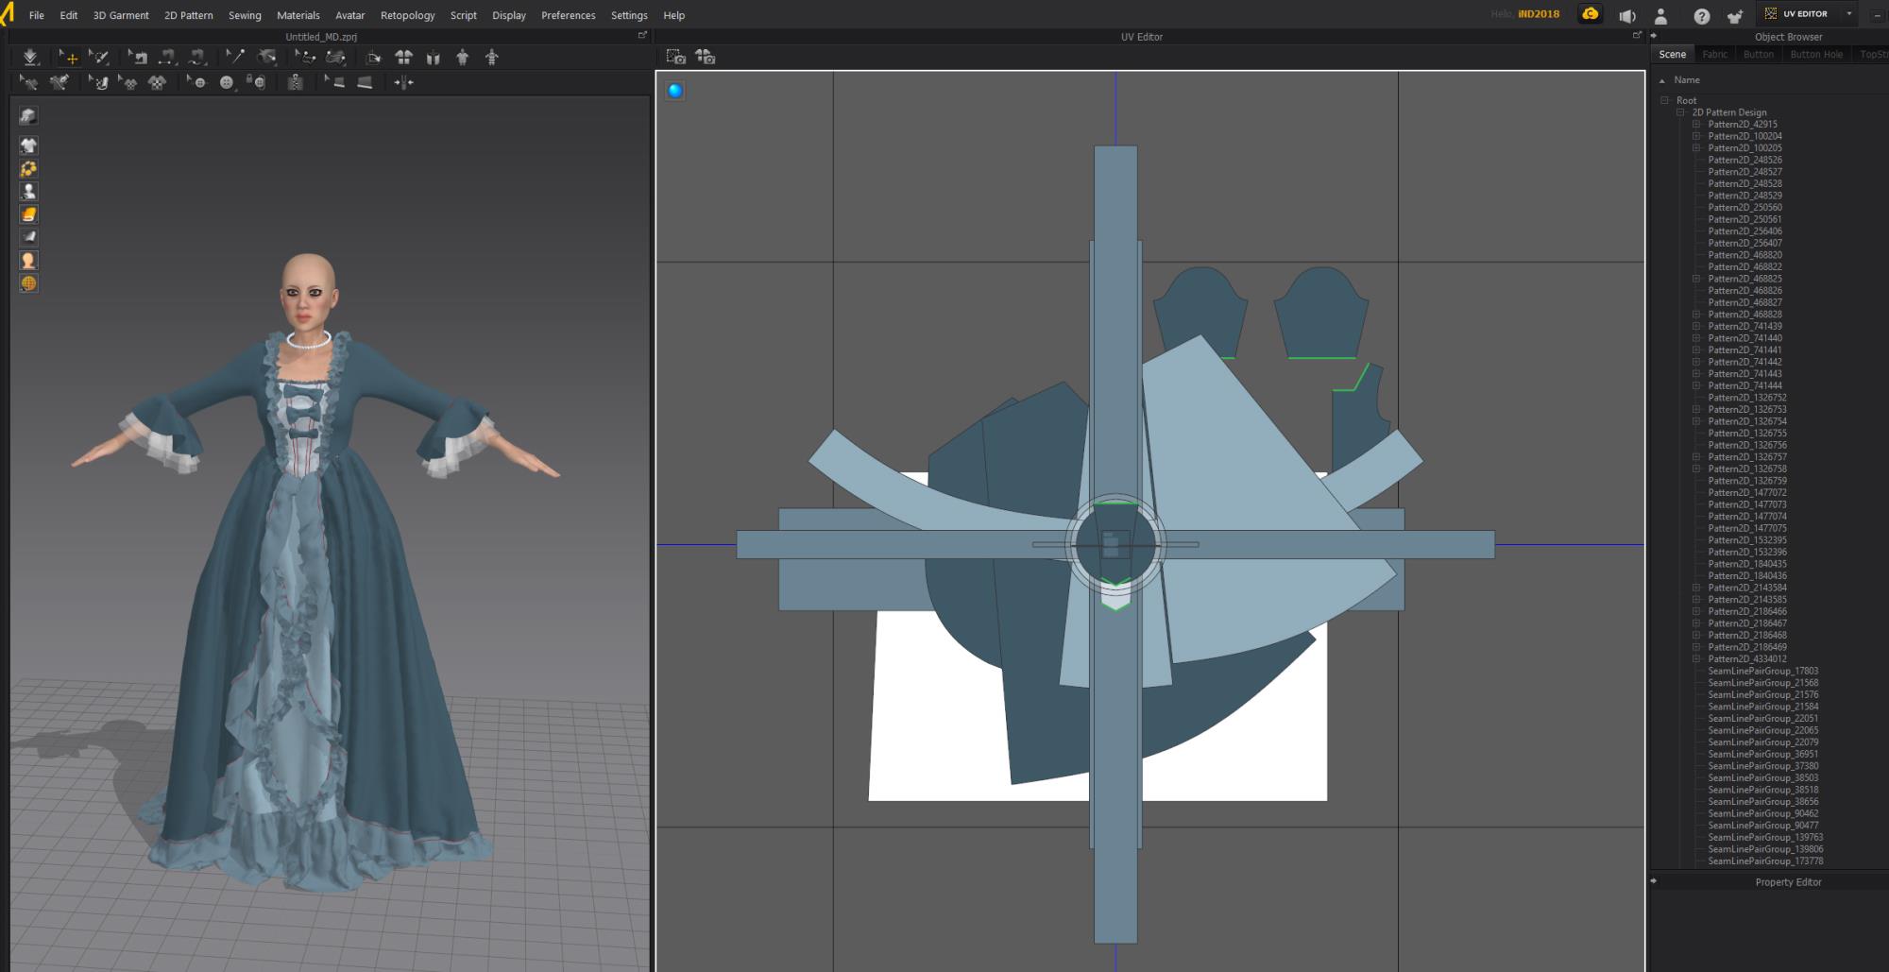Select SeamLinePairGroup_90462 in the tree
Screen dimensions: 1889x972
pos(1762,813)
